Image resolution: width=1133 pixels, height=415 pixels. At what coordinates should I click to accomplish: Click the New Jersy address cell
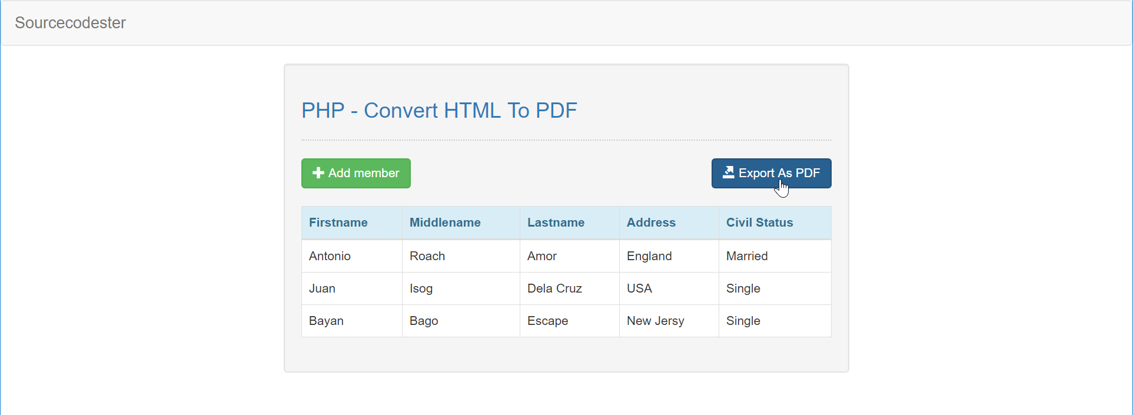(655, 321)
